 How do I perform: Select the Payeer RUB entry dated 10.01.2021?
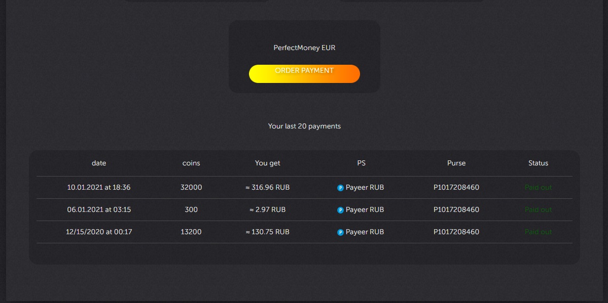(360, 187)
